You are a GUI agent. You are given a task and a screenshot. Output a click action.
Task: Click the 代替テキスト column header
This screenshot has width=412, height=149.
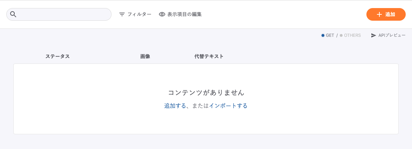coord(209,56)
